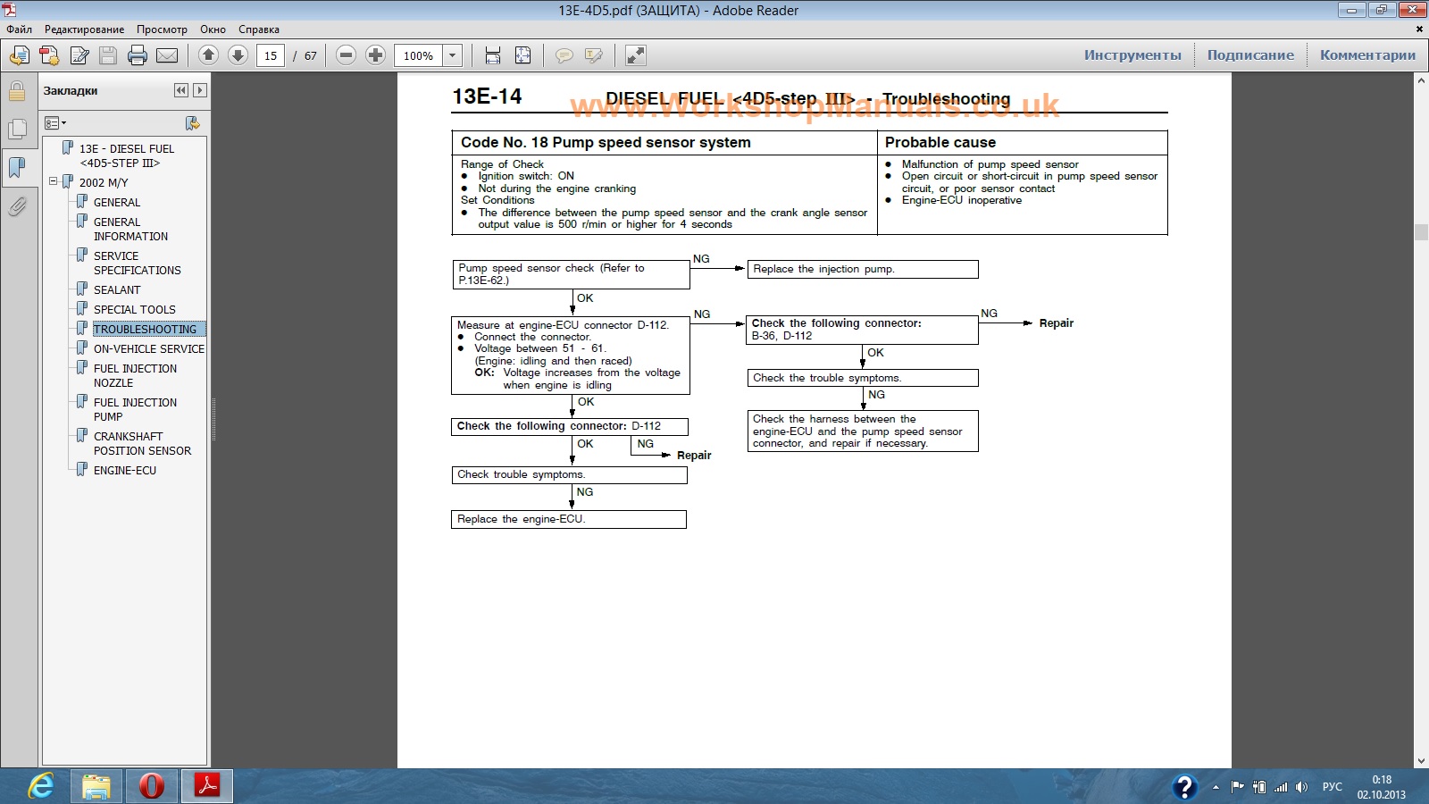Jump to ENGINE-ECU bookmark
This screenshot has height=804, width=1429.
click(125, 471)
